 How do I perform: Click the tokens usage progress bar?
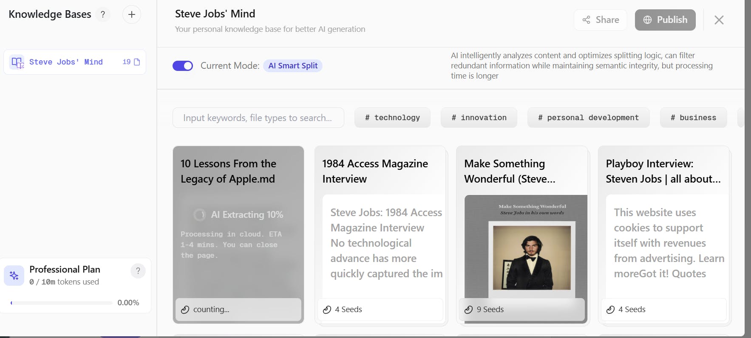[62, 303]
